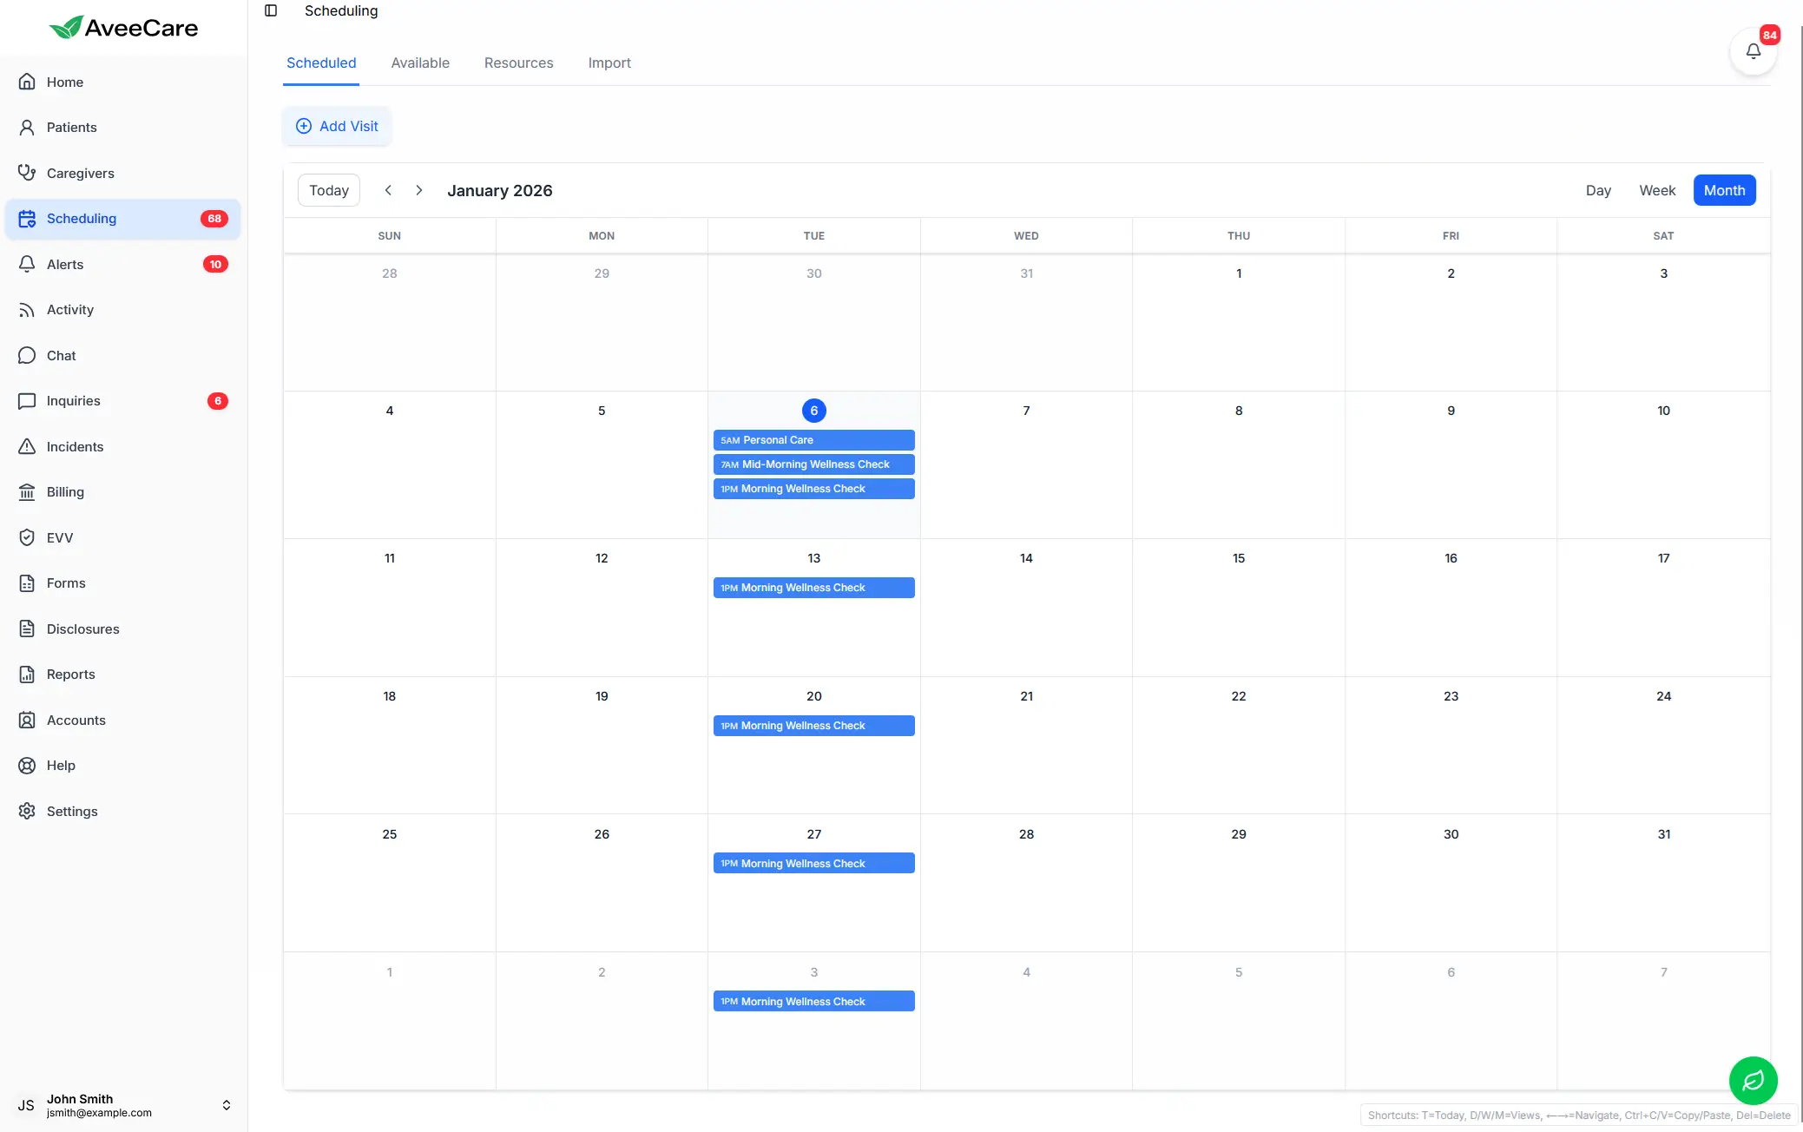Go to previous month with left chevron
Screen dimensions: 1803x1132
pyautogui.click(x=388, y=190)
